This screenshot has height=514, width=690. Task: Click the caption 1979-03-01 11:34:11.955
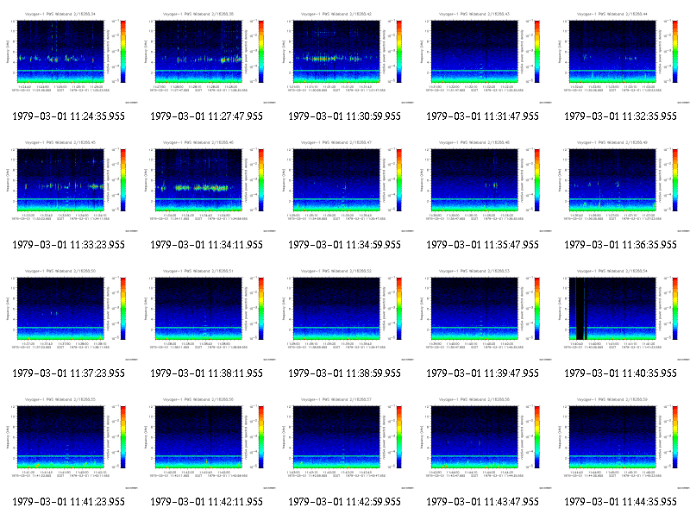[x=207, y=245]
